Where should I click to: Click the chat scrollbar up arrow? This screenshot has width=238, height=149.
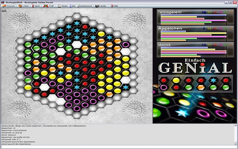point(236,125)
